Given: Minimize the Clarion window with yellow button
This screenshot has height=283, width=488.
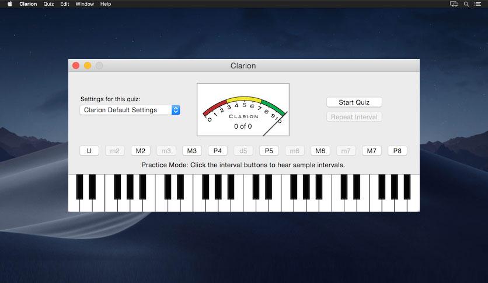Looking at the screenshot, I should pyautogui.click(x=88, y=65).
